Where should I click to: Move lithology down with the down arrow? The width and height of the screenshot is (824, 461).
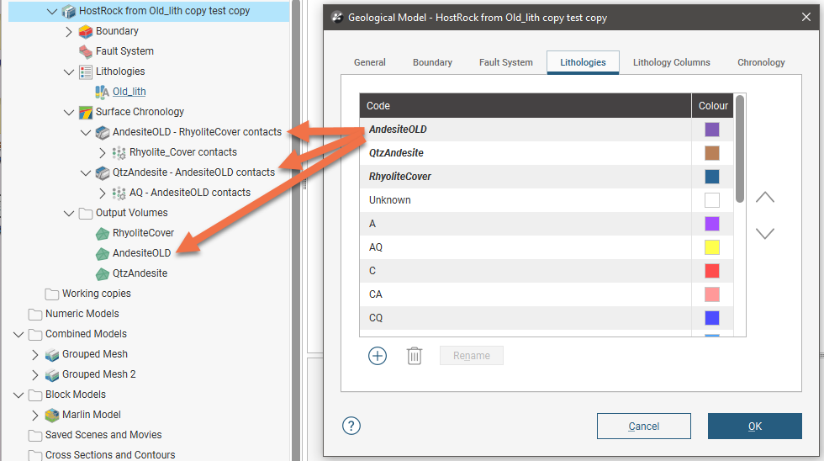pyautogui.click(x=765, y=234)
